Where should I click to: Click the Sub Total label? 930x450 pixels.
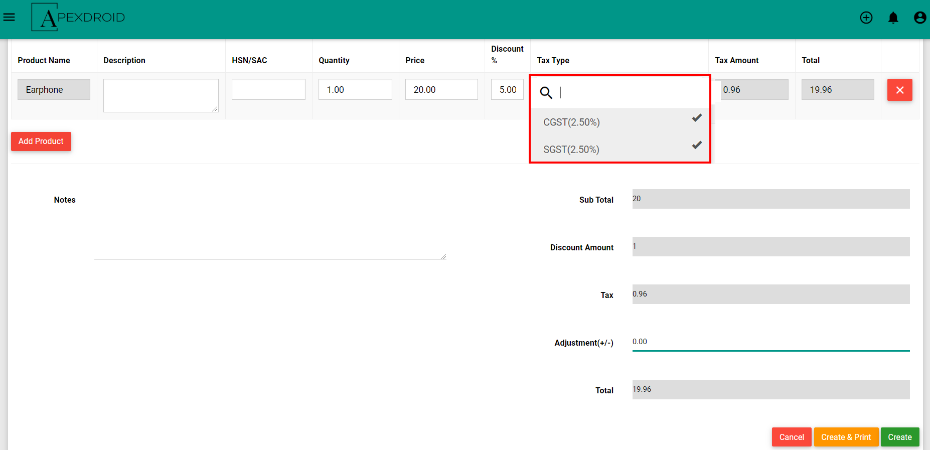[596, 200]
